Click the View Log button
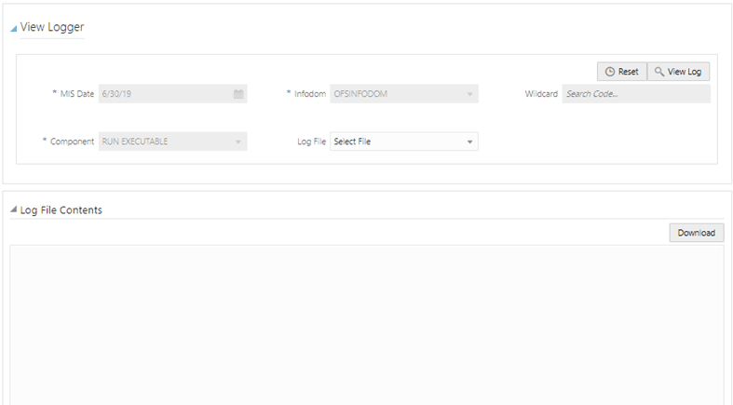 coord(678,72)
